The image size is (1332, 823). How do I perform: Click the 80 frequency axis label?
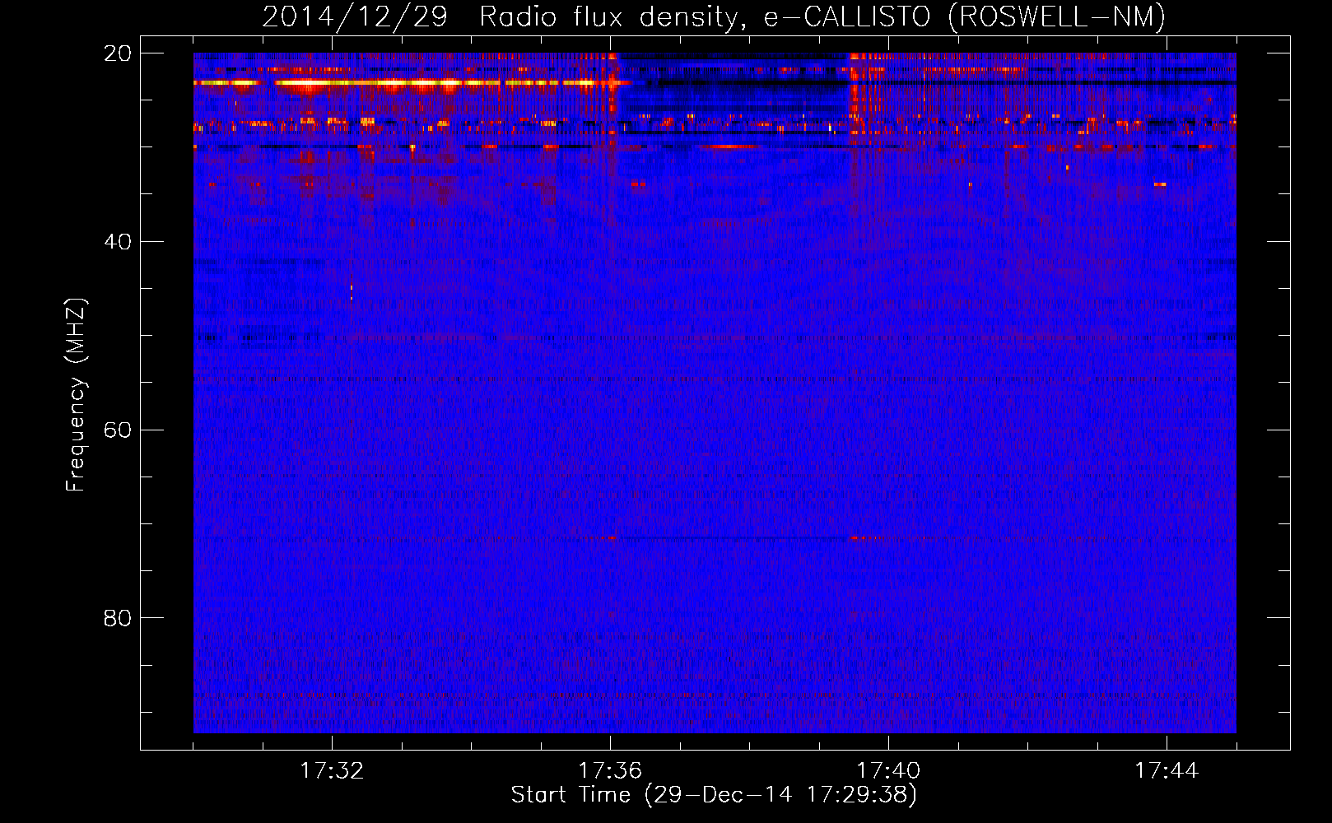pyautogui.click(x=118, y=618)
